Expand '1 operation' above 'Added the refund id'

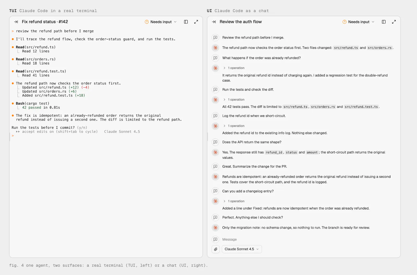point(234,126)
